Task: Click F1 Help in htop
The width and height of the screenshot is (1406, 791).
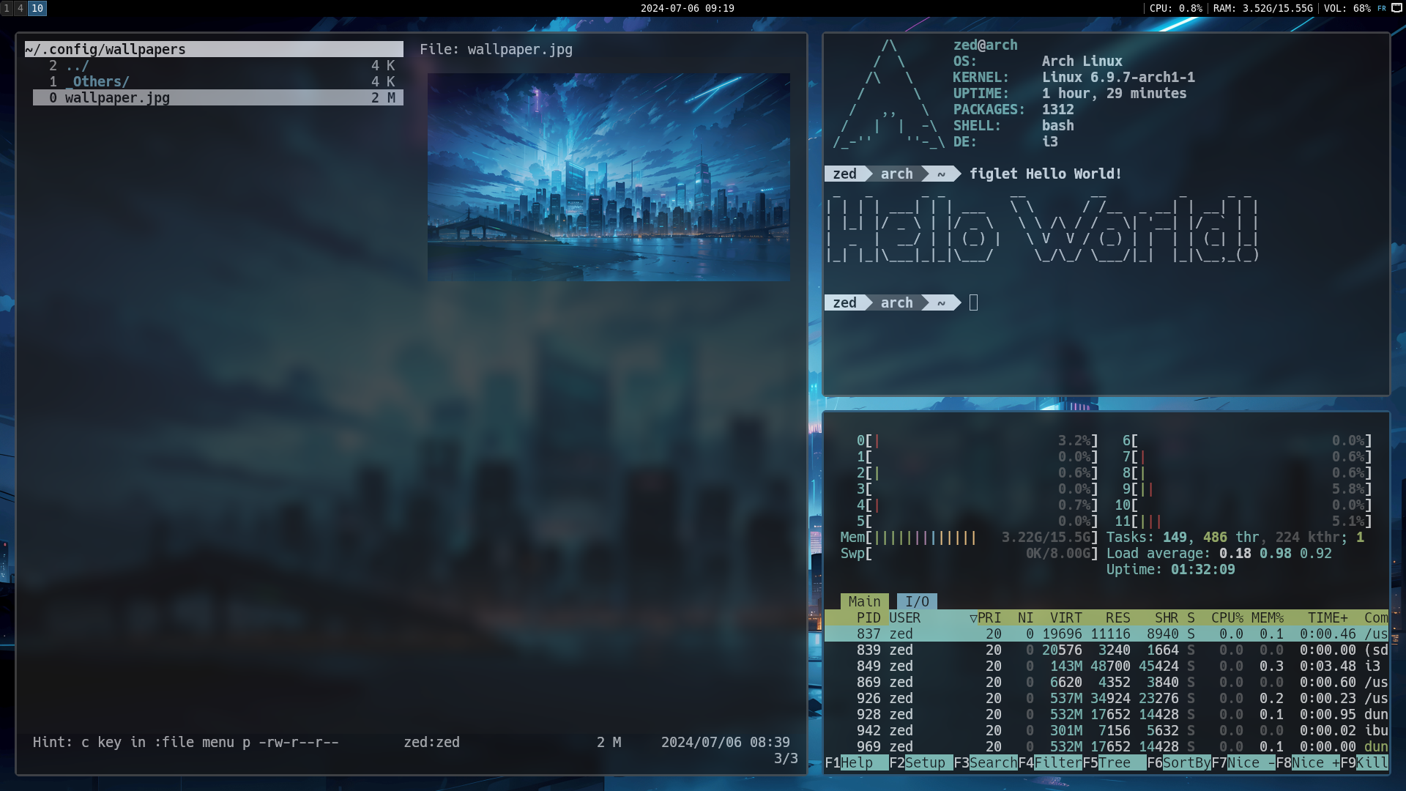Action: 856,762
